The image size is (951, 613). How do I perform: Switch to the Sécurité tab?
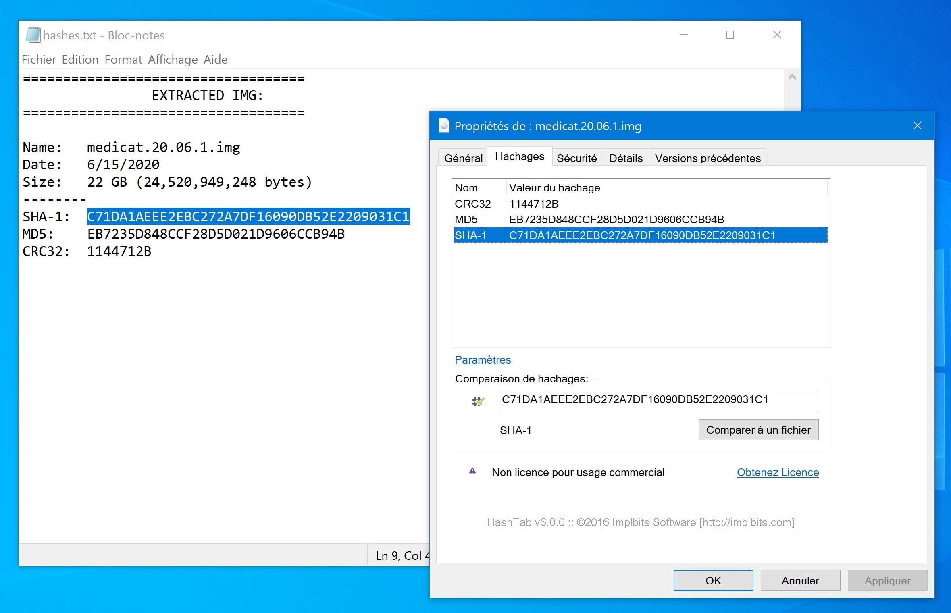point(576,158)
